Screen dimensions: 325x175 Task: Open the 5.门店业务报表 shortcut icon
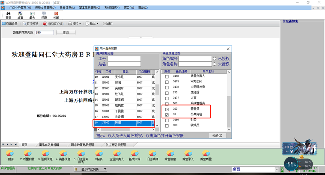click(x=81, y=157)
